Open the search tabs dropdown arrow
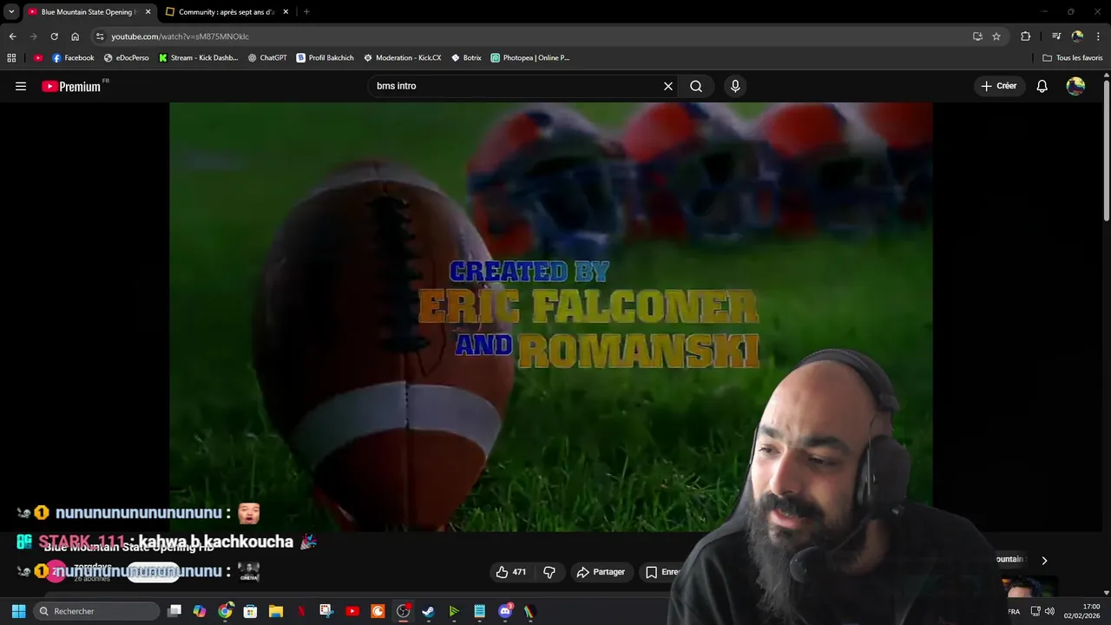The height and width of the screenshot is (625, 1111). [11, 12]
